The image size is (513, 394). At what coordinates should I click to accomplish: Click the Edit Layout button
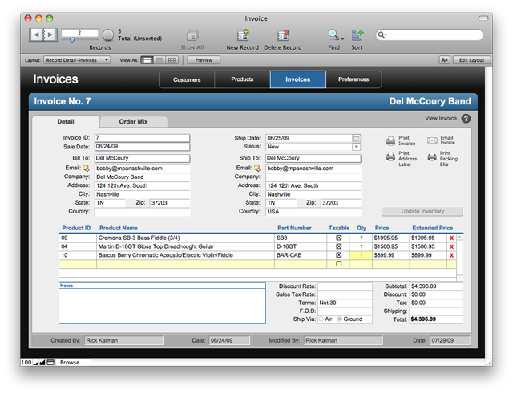click(x=471, y=60)
